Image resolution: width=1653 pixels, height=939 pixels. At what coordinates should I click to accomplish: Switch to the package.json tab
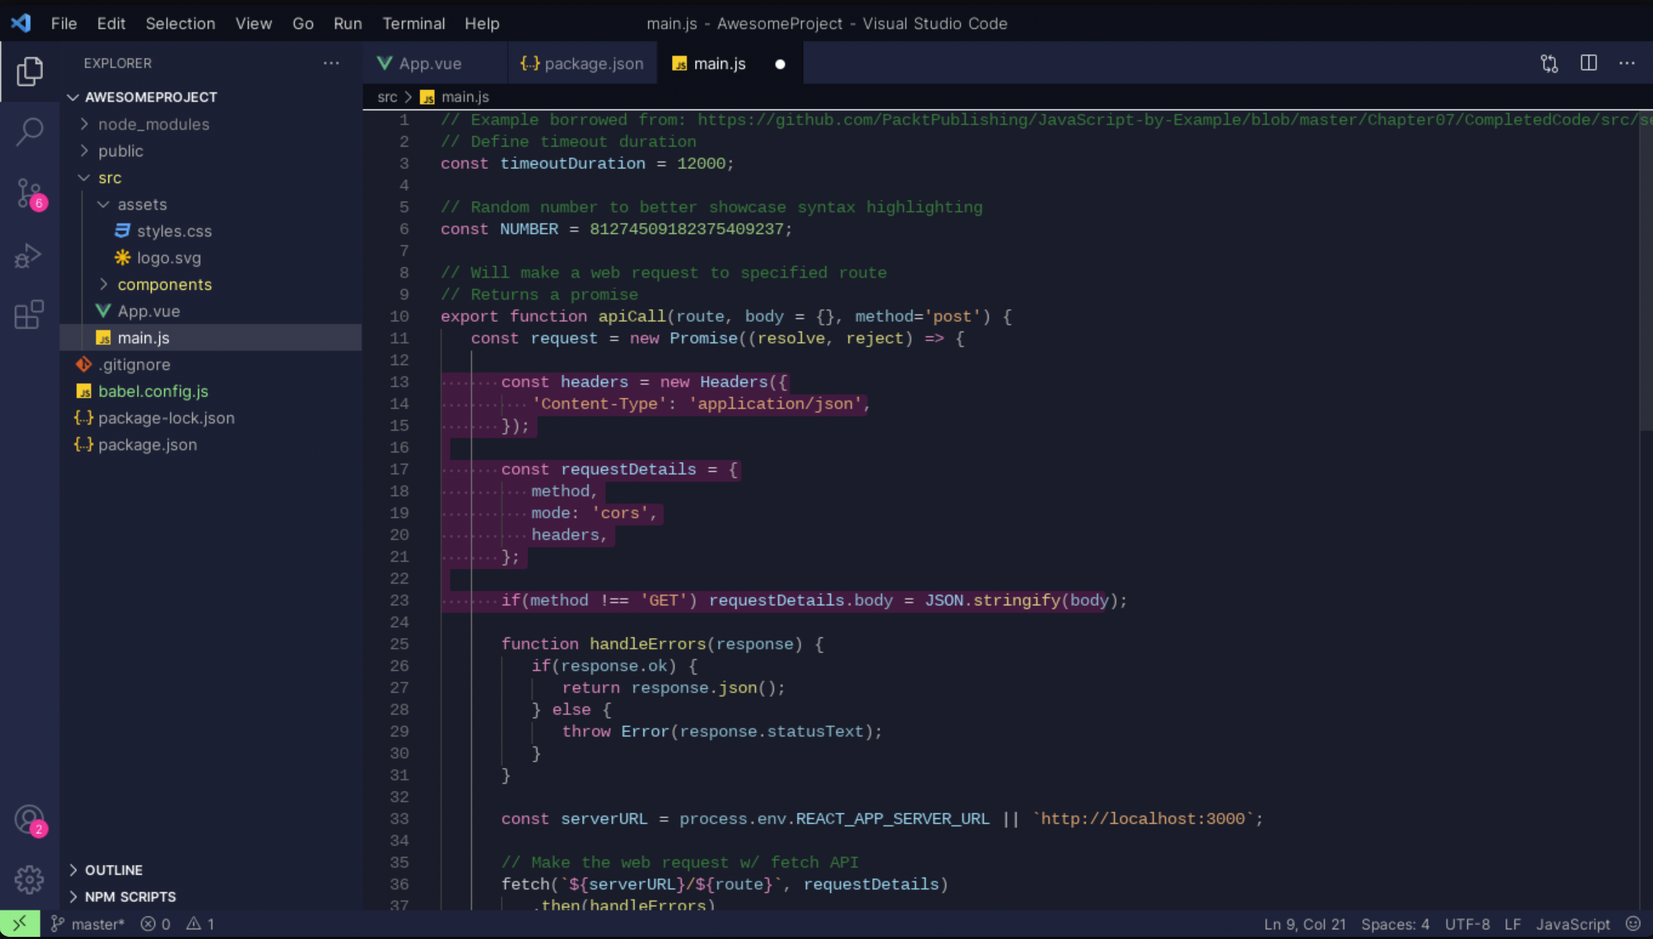[x=582, y=63]
